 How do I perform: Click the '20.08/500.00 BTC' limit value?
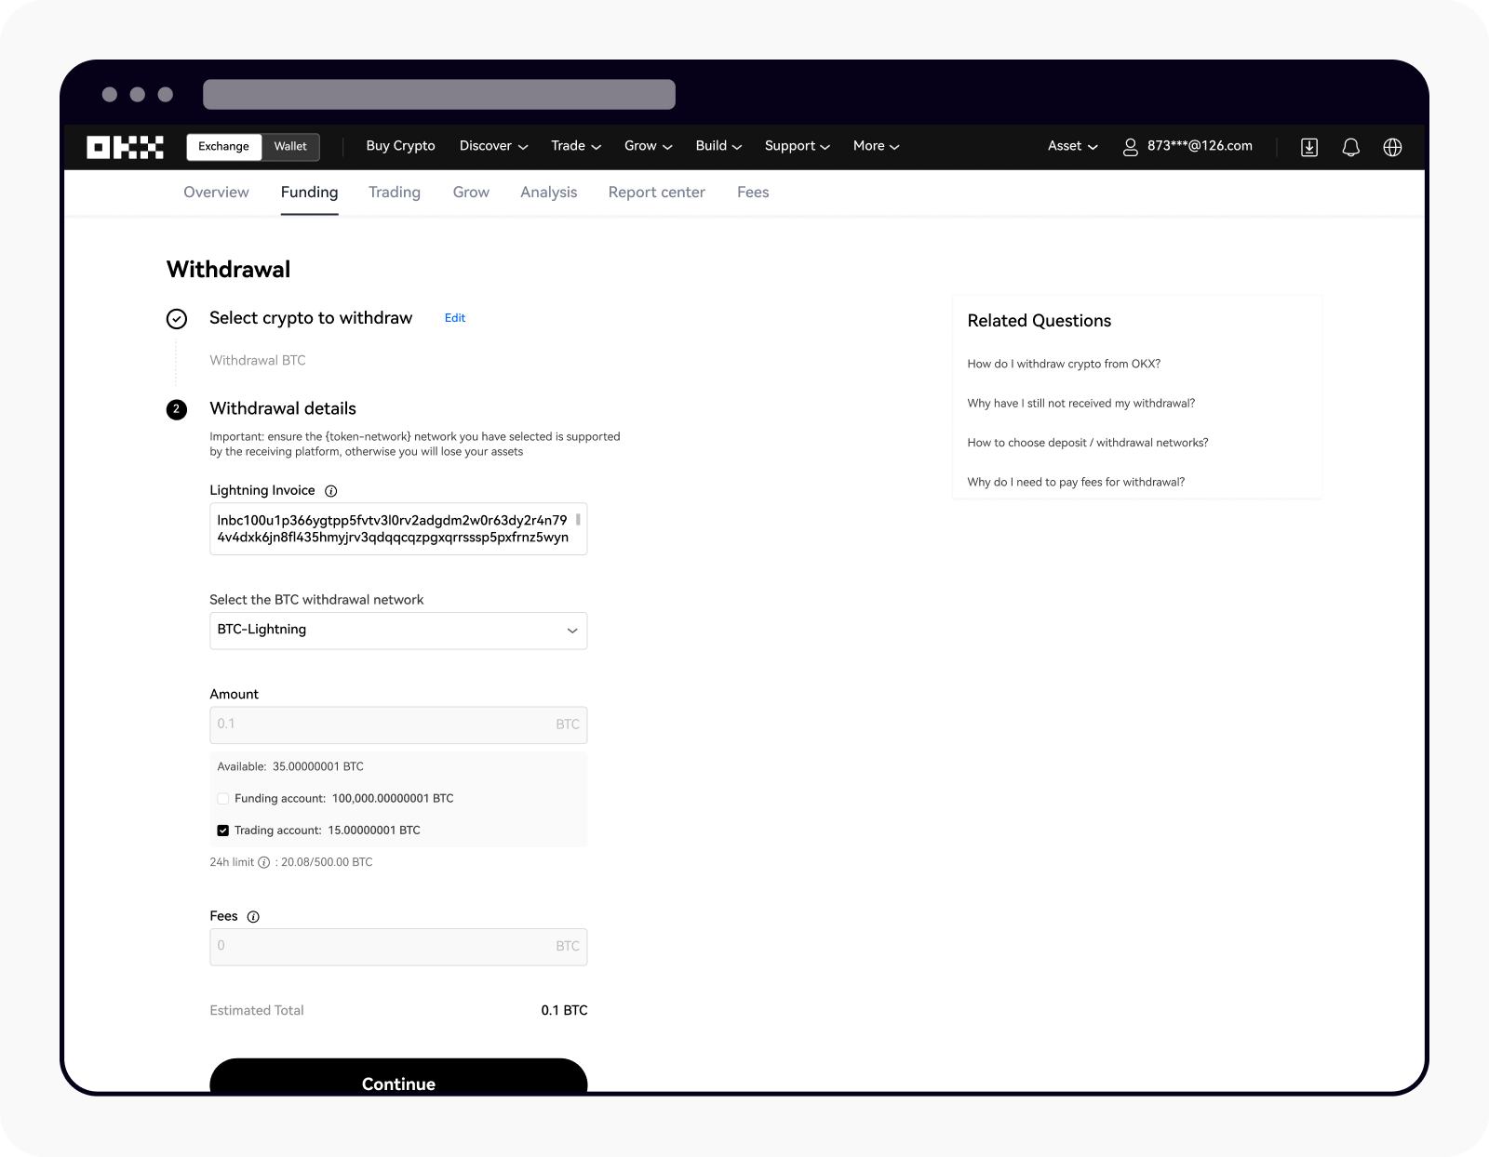click(327, 862)
